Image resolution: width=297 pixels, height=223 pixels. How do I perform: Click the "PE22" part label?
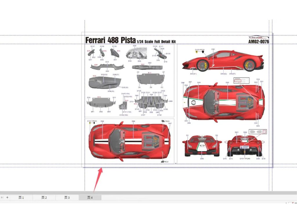pyautogui.click(x=166, y=162)
